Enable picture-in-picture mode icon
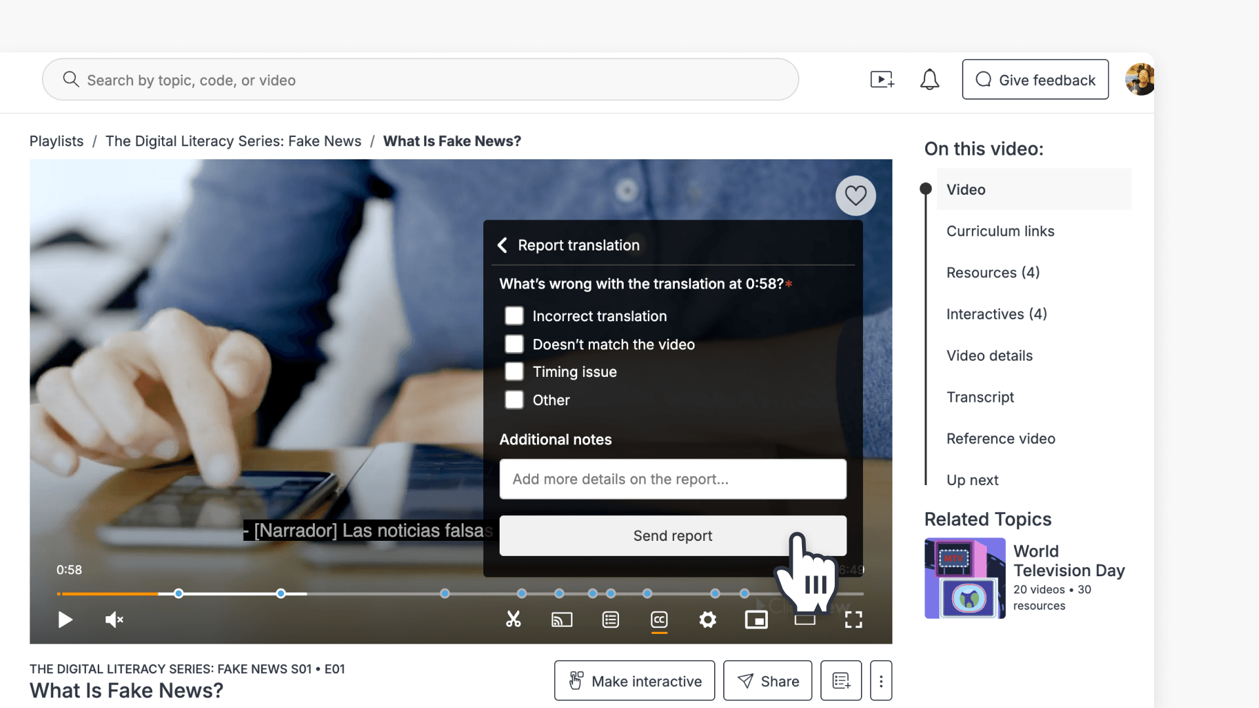This screenshot has height=708, width=1259. [x=756, y=619]
